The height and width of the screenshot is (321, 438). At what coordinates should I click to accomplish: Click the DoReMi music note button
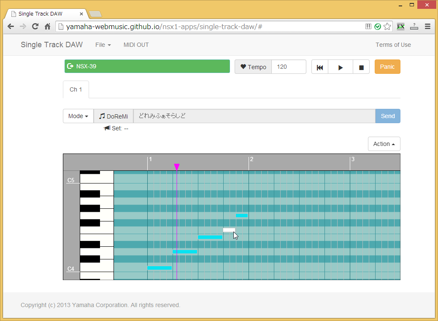tap(114, 116)
